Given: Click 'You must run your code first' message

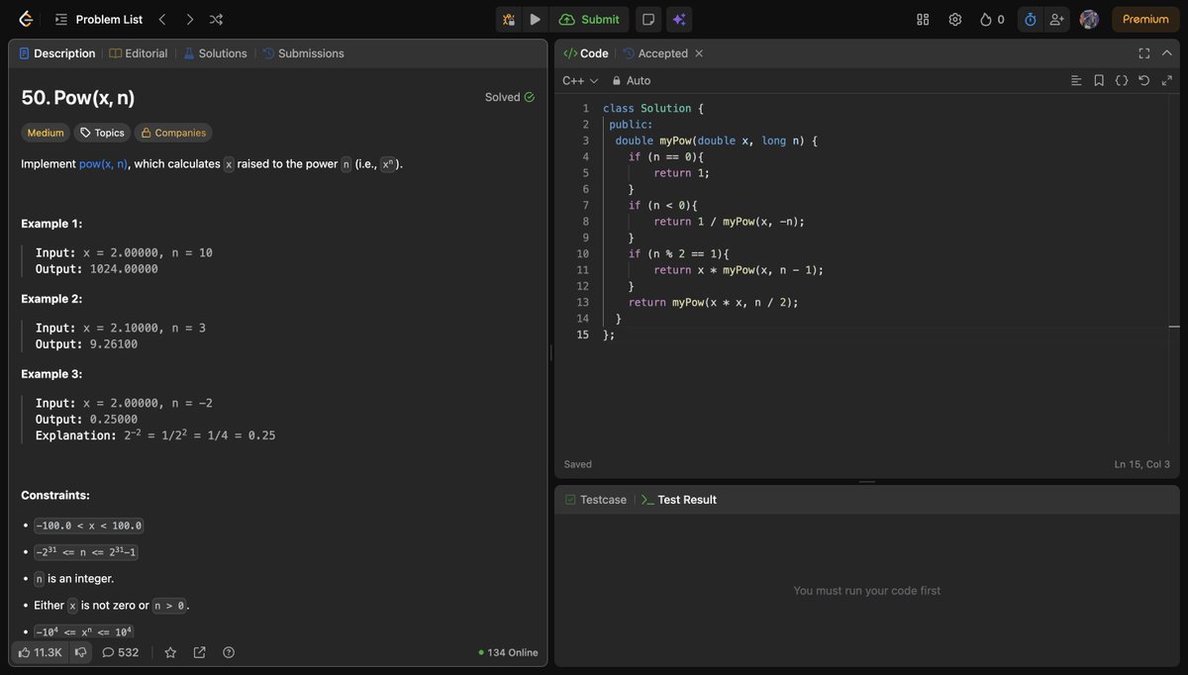Looking at the screenshot, I should [x=867, y=591].
